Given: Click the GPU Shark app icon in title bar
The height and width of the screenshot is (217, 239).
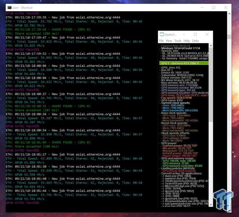Looking at the screenshot, I should tap(162, 34).
